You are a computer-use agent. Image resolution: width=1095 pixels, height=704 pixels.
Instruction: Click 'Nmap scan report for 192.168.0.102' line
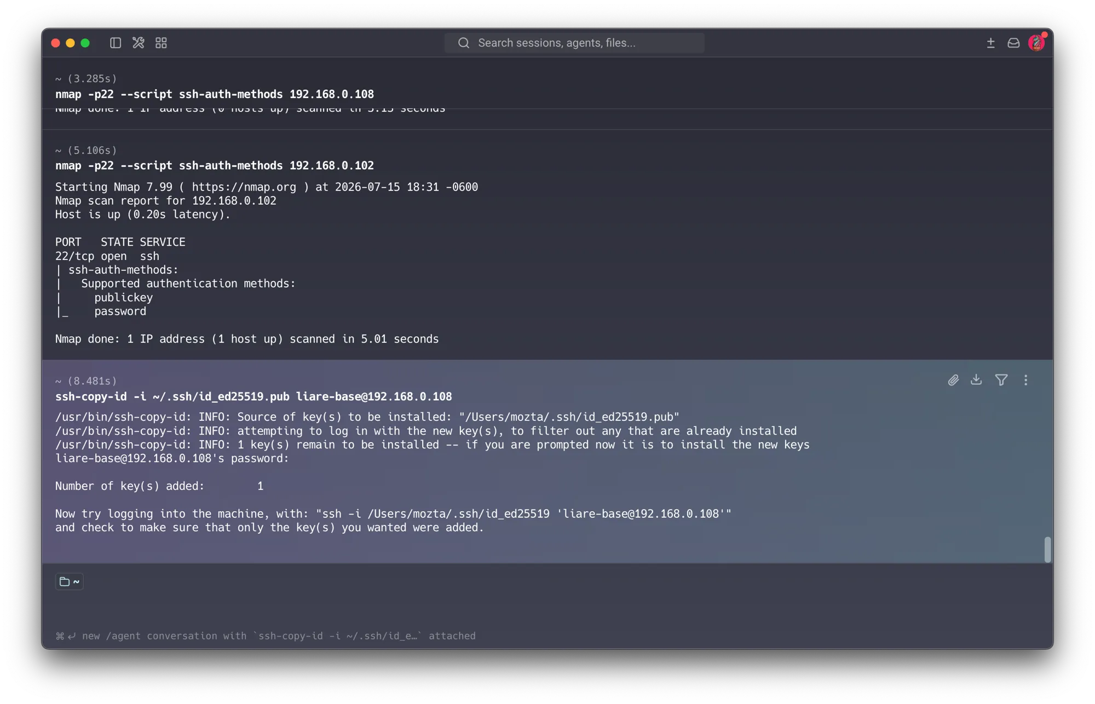pos(166,201)
